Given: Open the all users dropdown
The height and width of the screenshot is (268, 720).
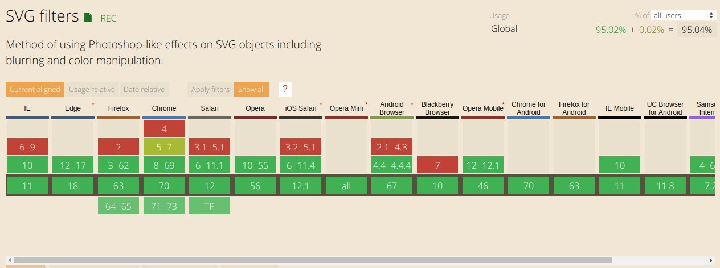Looking at the screenshot, I should point(684,15).
